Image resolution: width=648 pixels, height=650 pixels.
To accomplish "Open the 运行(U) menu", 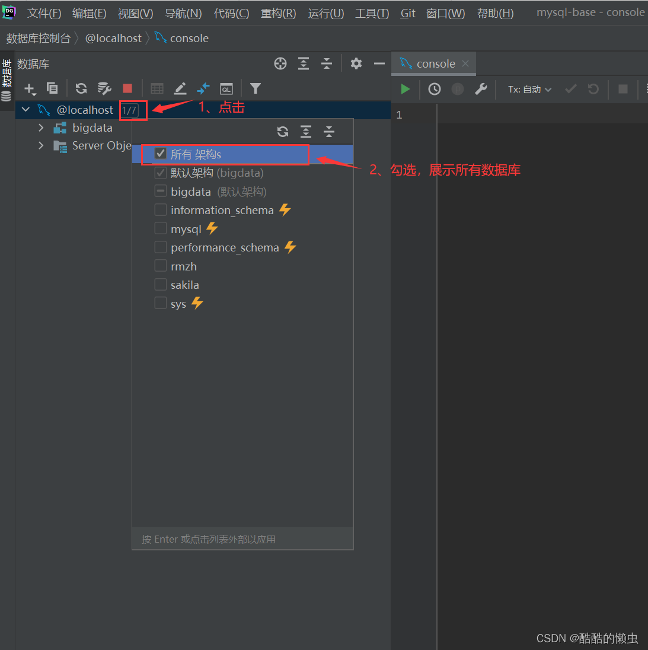I will [x=325, y=14].
